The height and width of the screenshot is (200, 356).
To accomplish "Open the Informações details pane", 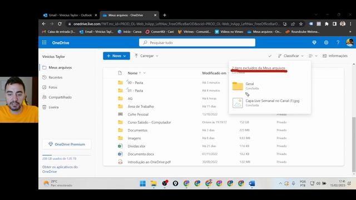I will pyautogui.click(x=335, y=56).
